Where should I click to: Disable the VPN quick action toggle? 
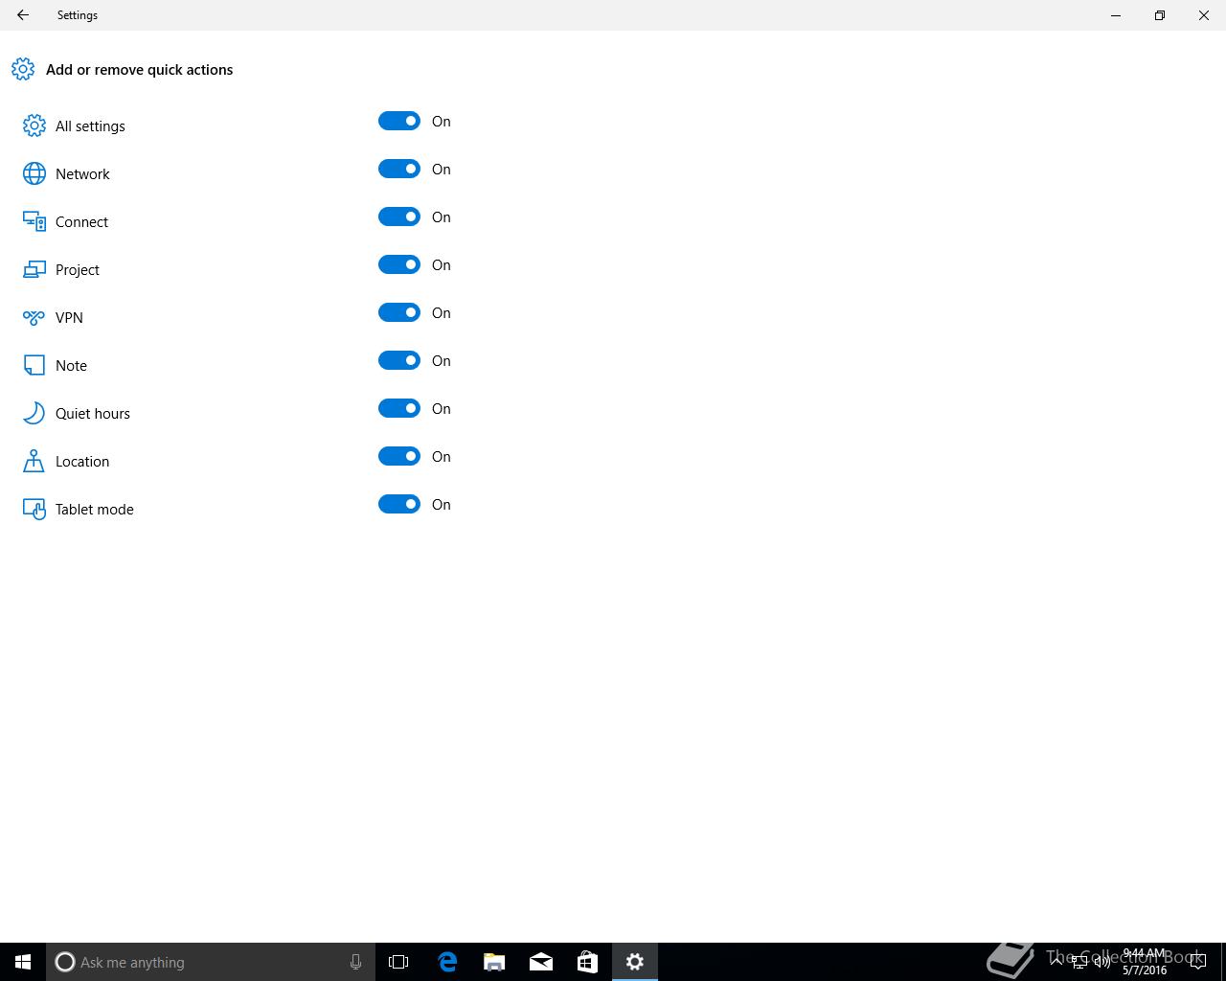pos(399,312)
